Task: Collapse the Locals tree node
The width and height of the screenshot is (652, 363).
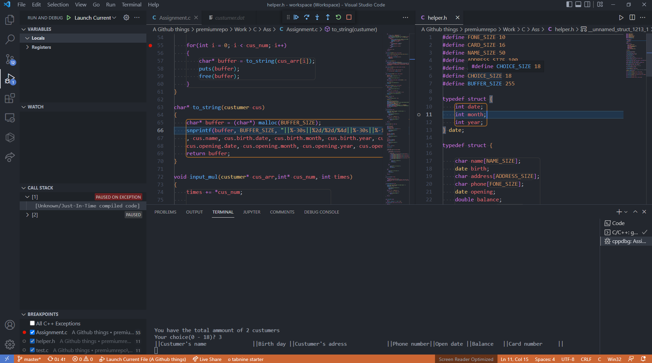Action: tap(28, 38)
